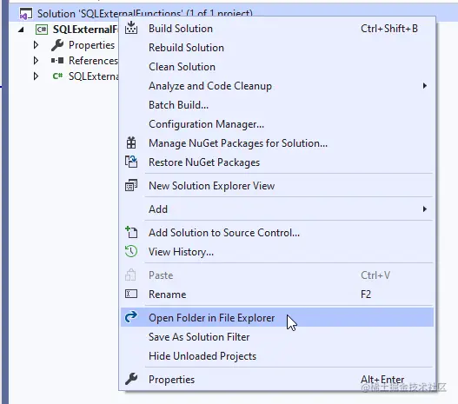Choose Add Solution to Source Control
The image size is (458, 404).
(x=277, y=233)
